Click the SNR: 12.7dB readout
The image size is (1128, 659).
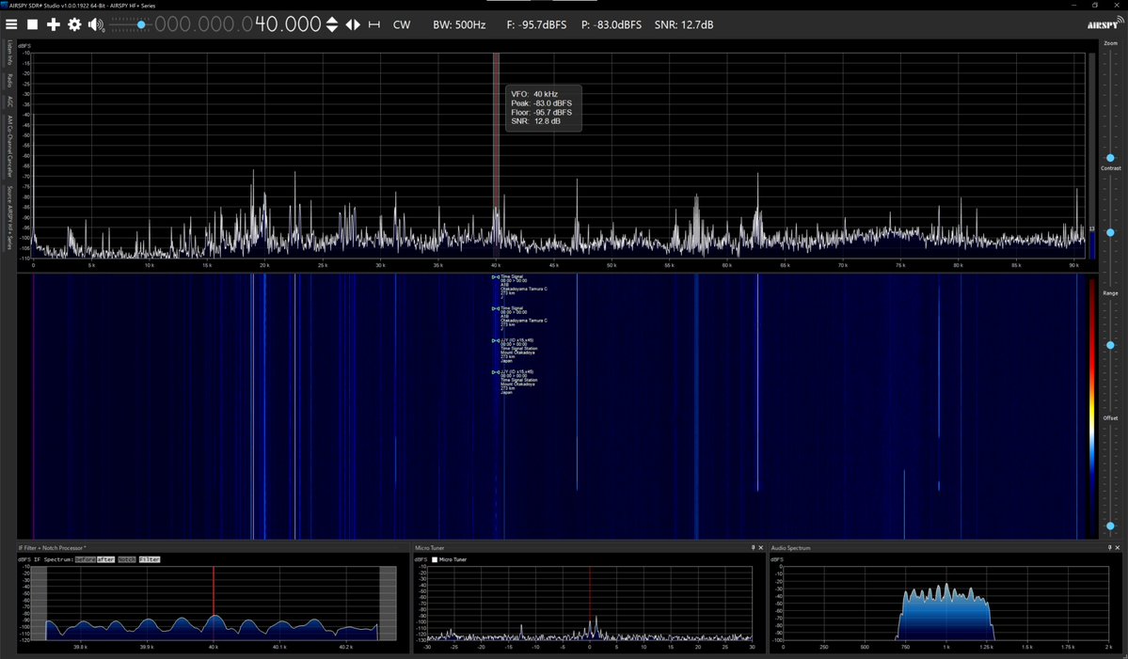pos(684,24)
